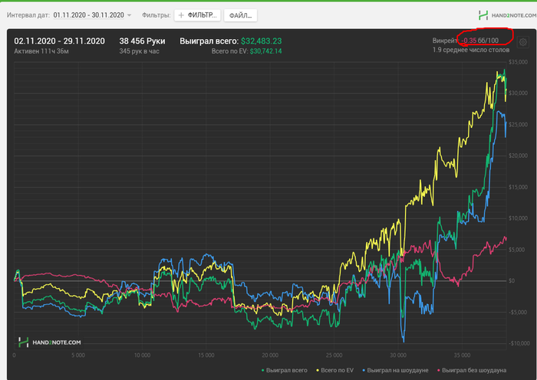Open graph settings gear icon
This screenshot has height=380, width=537.
click(523, 42)
